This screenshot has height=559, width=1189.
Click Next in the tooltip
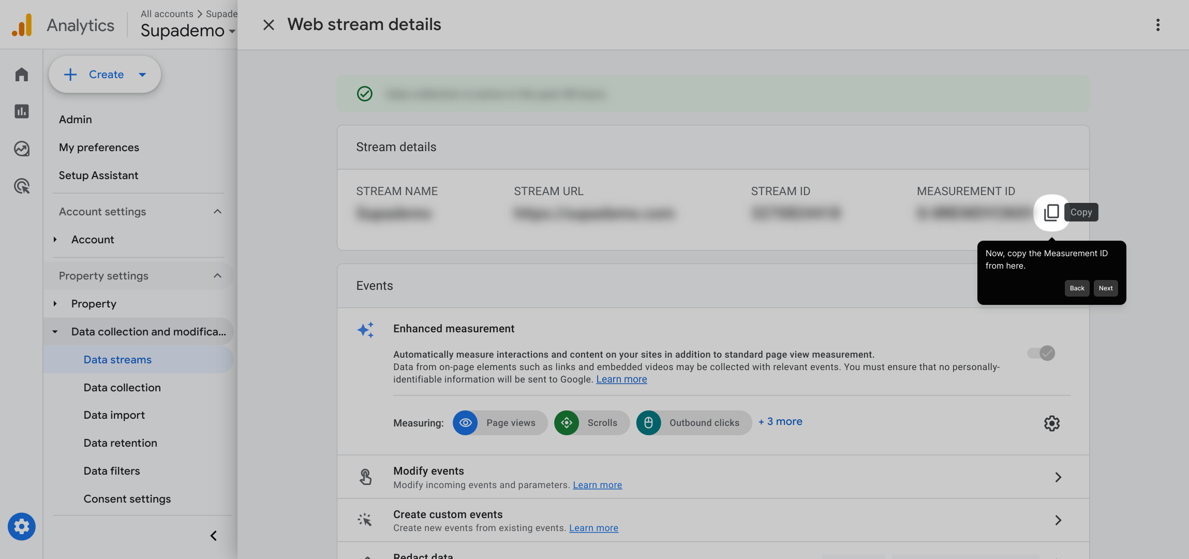(x=1105, y=288)
